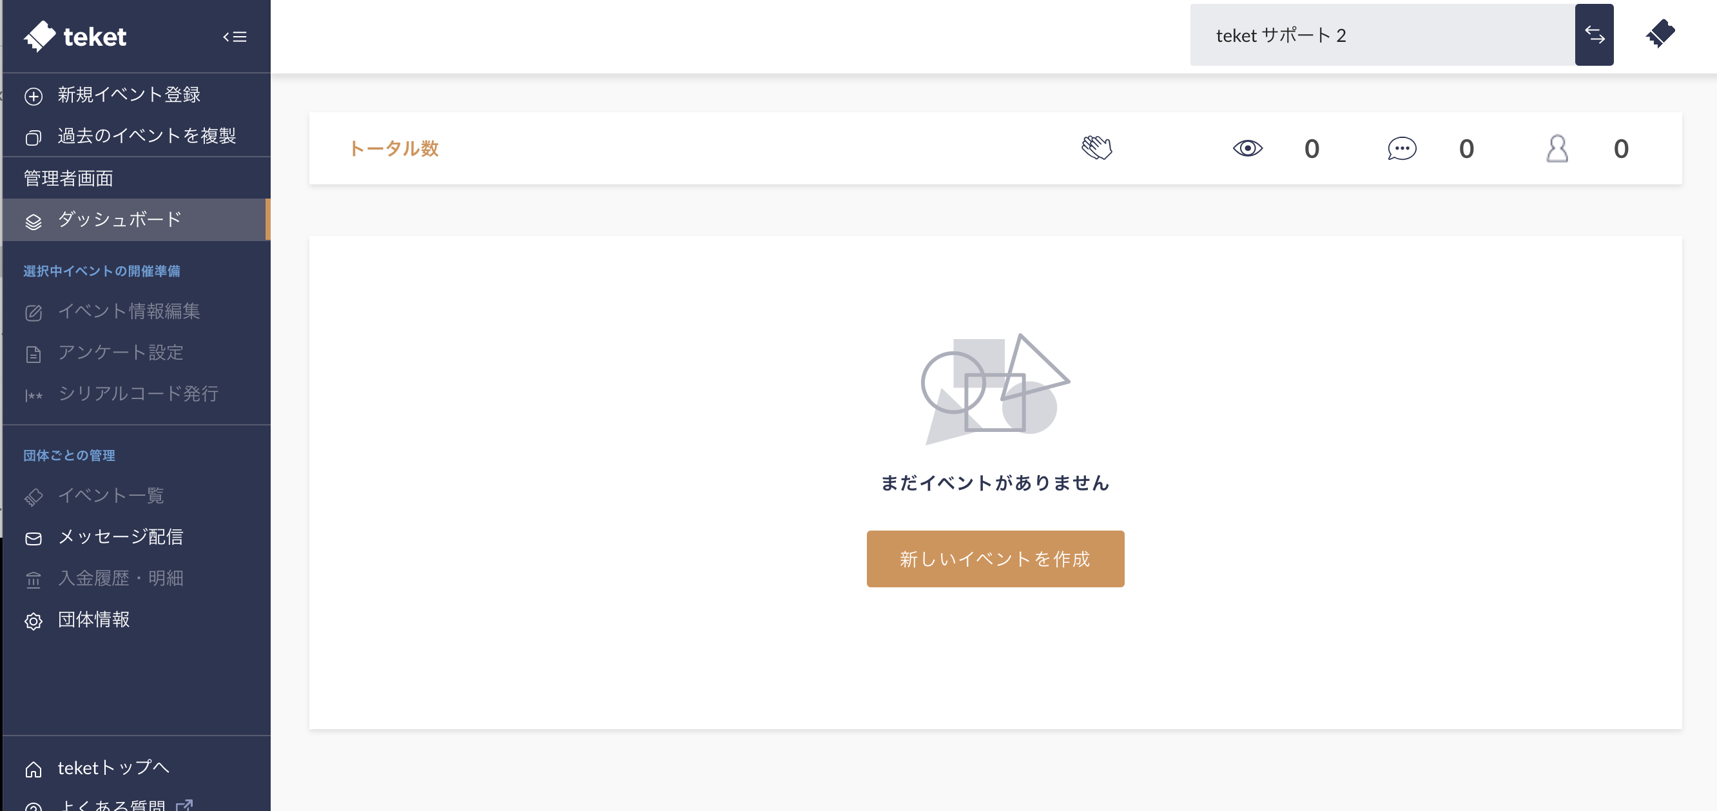Click the 過去のイベントを複製 copy icon
This screenshot has height=811, width=1717.
pyautogui.click(x=33, y=137)
